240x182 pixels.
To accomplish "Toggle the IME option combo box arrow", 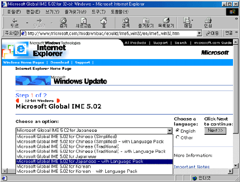I will click(x=169, y=131).
